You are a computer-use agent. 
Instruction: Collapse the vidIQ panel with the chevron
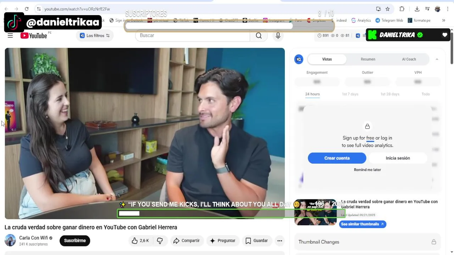(x=437, y=59)
